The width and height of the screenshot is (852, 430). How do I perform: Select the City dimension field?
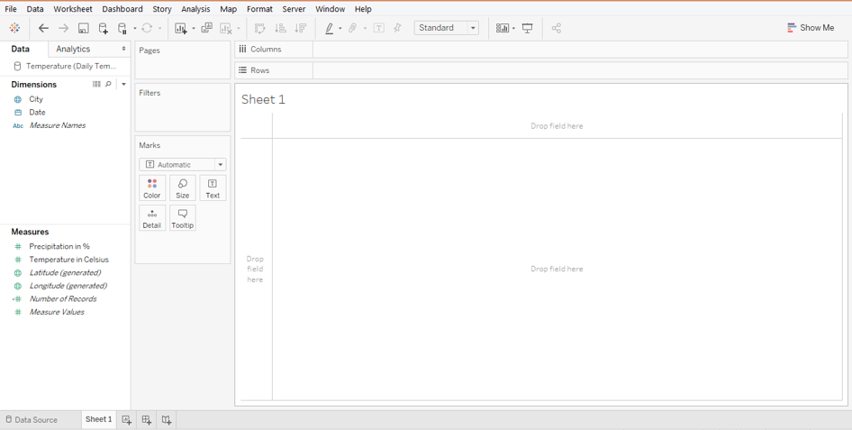[36, 99]
